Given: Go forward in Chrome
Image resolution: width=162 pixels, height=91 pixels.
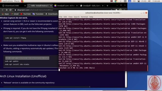Looking at the screenshot, I should tap(7, 10).
